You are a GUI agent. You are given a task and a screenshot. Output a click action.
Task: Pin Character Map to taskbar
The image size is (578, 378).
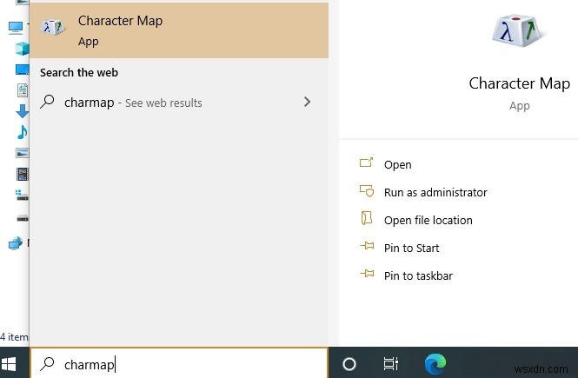pyautogui.click(x=417, y=275)
